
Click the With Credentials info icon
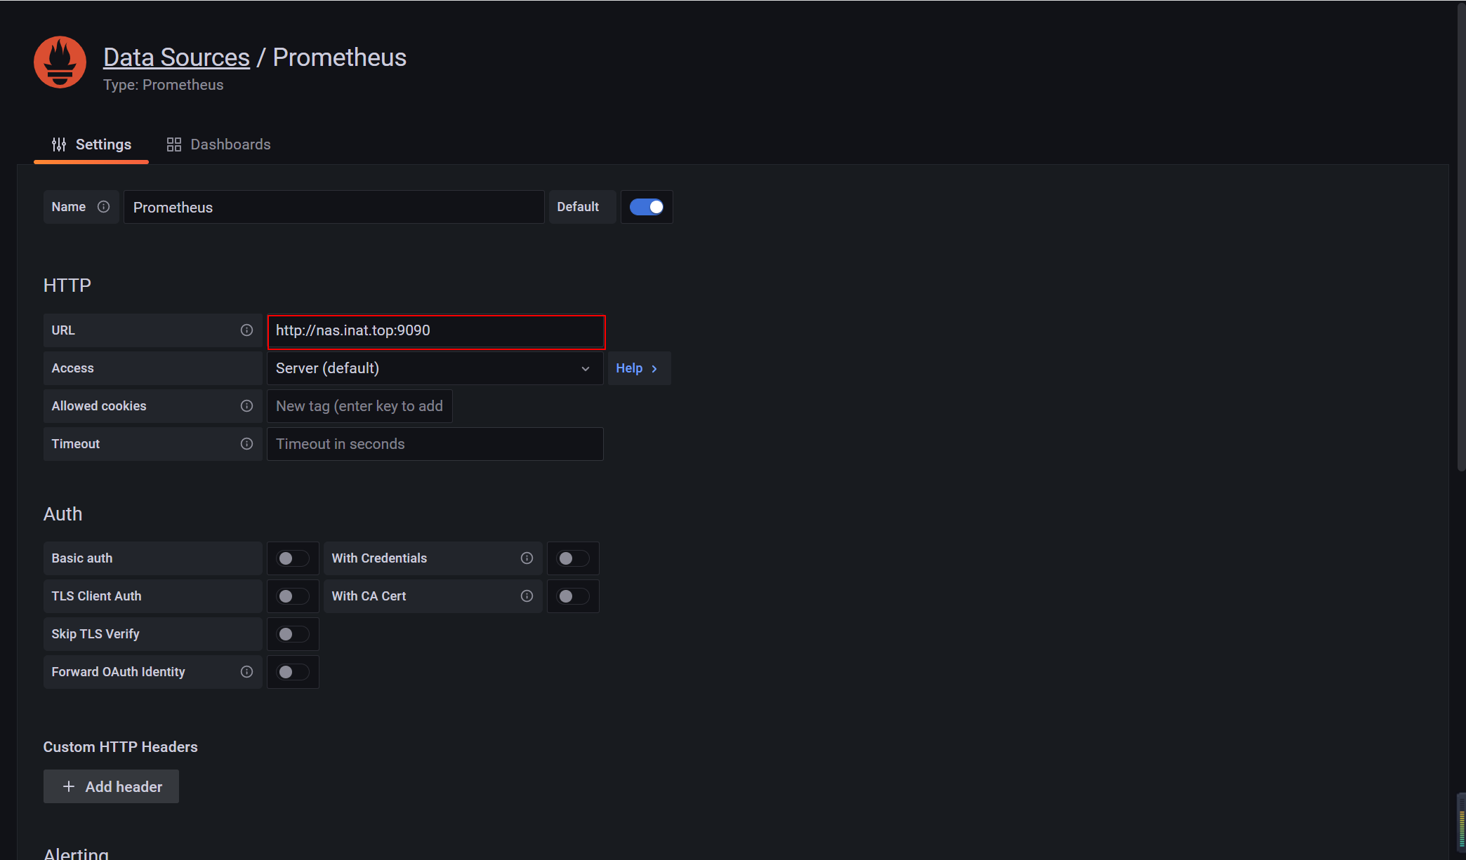point(527,558)
